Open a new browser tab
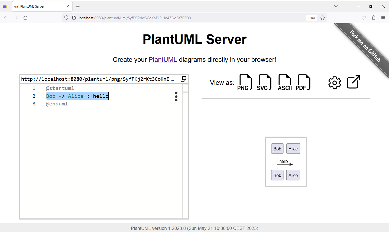This screenshot has width=389, height=232. [x=78, y=6]
